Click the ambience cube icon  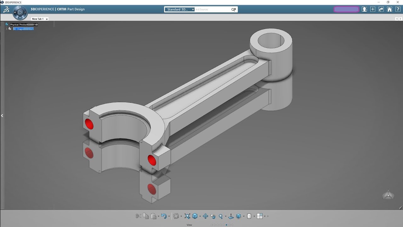[238, 216]
